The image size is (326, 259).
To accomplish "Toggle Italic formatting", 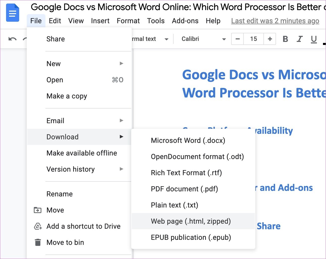I will (x=300, y=39).
